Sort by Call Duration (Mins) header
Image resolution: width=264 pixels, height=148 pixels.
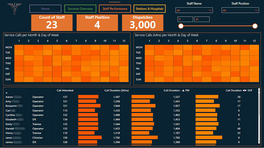pos(117,91)
